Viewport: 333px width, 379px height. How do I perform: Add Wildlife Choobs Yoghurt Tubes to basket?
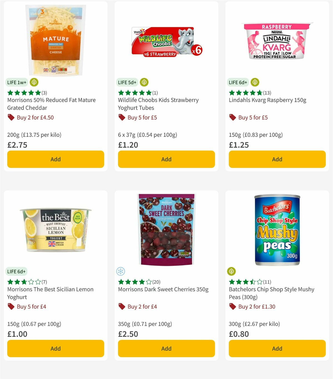(x=166, y=159)
